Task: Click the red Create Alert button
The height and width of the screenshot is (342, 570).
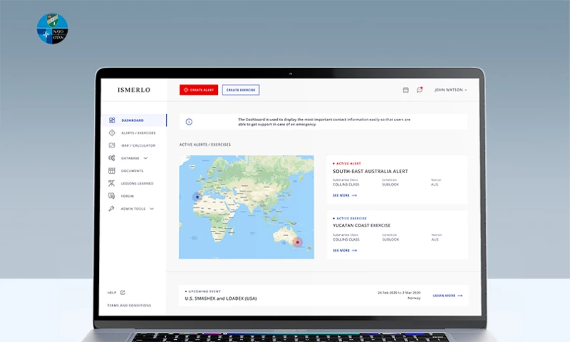Action: pos(199,90)
